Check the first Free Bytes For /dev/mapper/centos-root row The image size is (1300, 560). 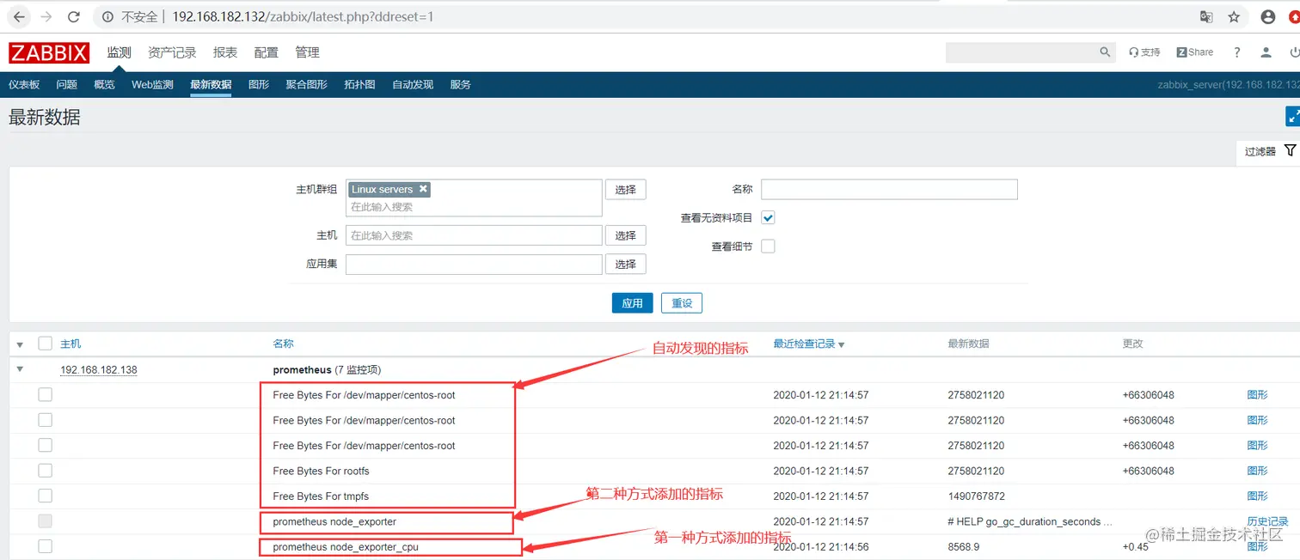click(46, 395)
